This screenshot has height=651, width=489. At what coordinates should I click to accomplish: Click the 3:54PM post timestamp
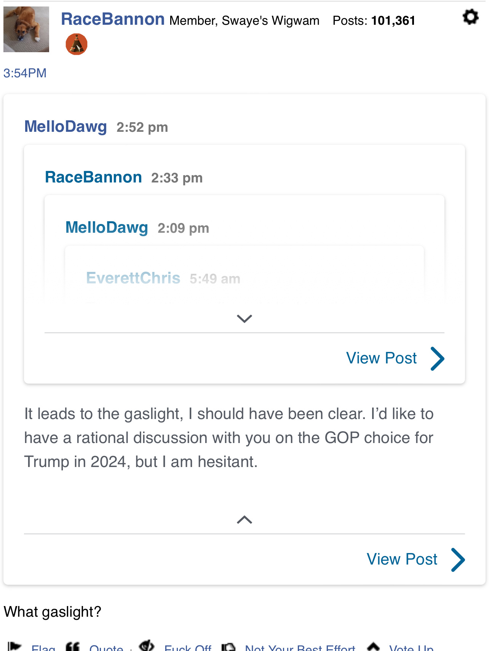pyautogui.click(x=25, y=73)
